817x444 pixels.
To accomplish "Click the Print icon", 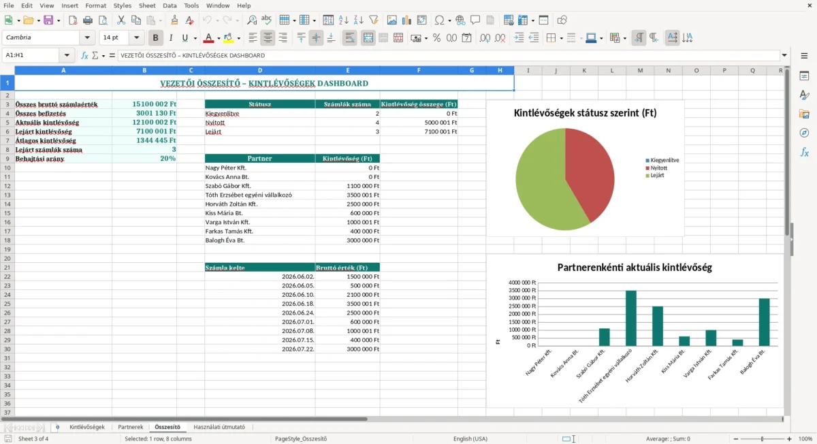I will coord(88,20).
